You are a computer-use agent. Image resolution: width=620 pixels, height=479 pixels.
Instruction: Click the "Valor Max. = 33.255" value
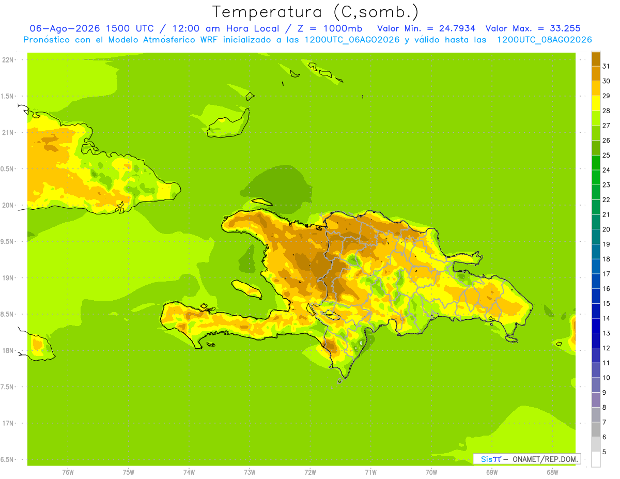[x=533, y=28]
